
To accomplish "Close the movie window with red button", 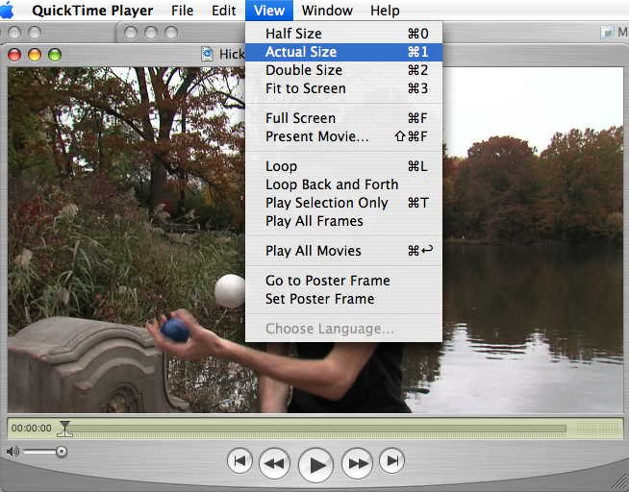I will (x=14, y=55).
